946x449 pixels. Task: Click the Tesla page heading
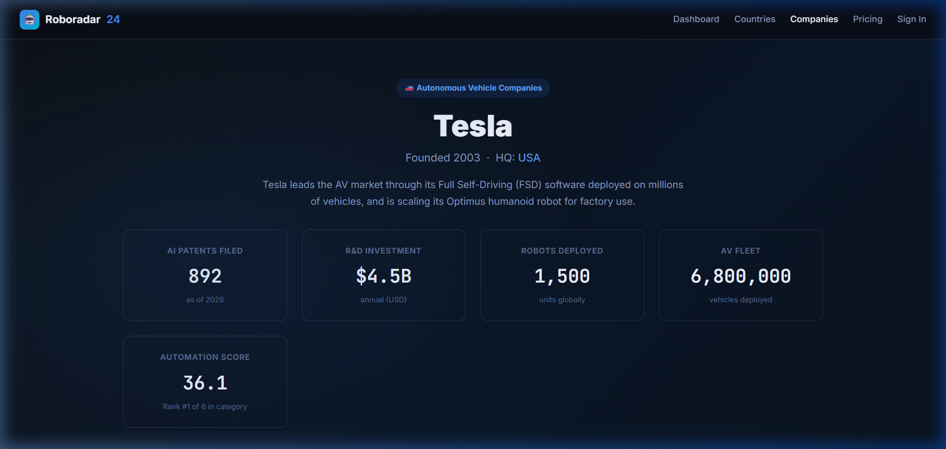point(473,126)
